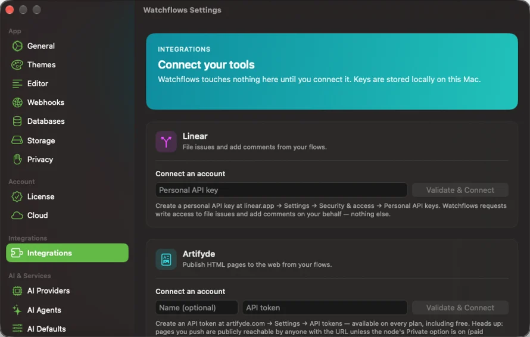Click the Editor lines icon

pos(17,83)
